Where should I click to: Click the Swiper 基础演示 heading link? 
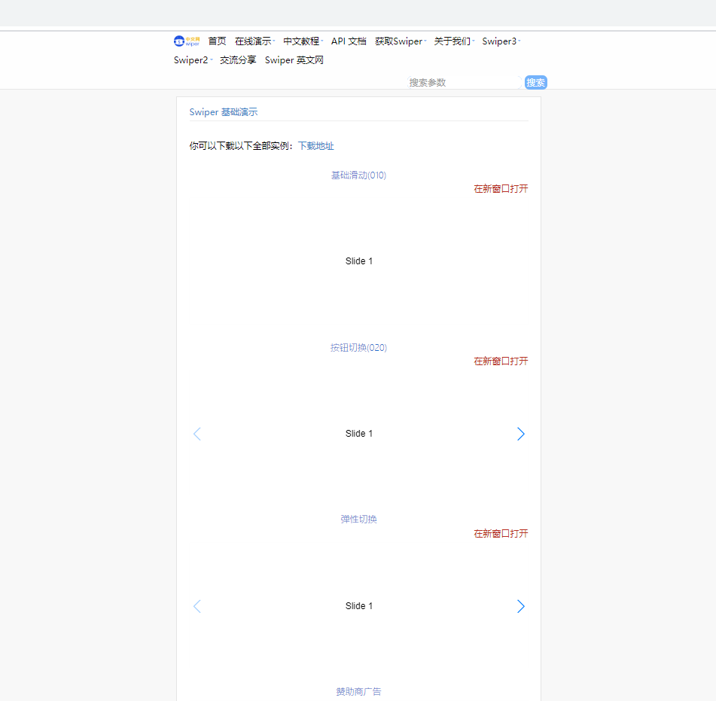coord(224,112)
